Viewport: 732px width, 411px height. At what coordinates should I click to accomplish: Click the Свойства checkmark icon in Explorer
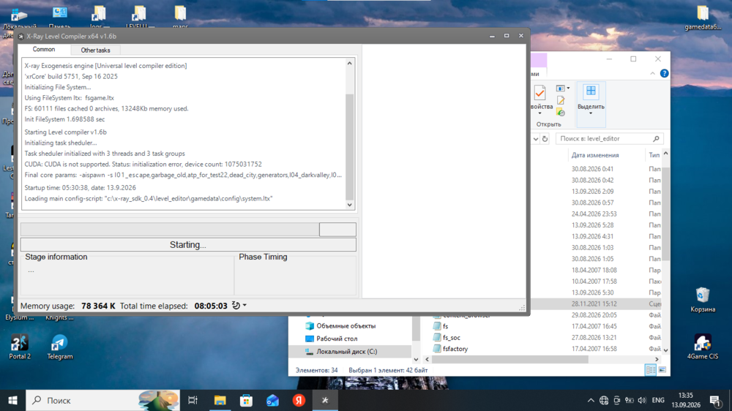point(540,92)
